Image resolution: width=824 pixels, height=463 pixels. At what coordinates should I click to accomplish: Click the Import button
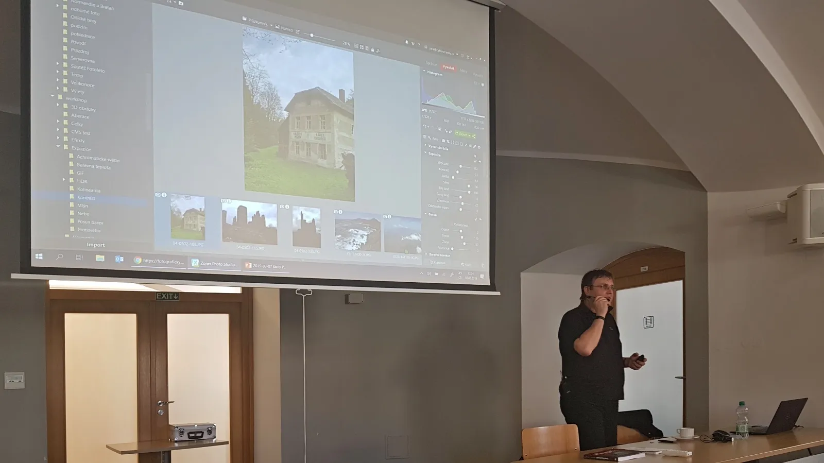[x=96, y=245]
